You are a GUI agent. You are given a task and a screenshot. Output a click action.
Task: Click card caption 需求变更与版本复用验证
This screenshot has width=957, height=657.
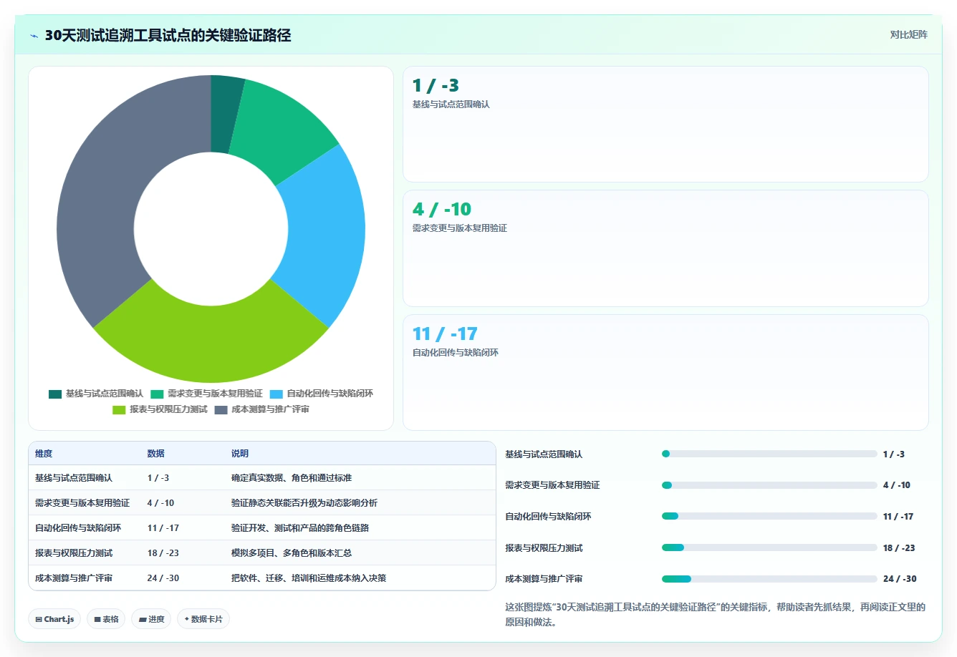(x=459, y=228)
